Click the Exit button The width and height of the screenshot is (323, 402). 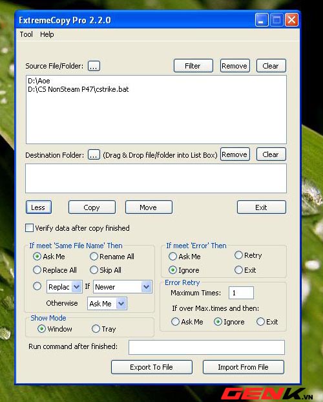(261, 207)
